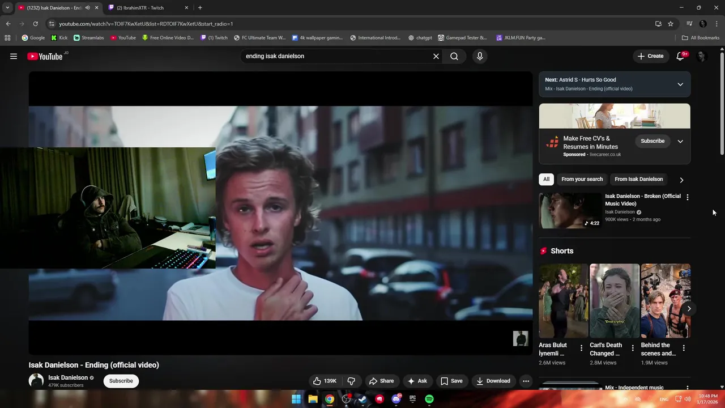Screen dimensions: 725x408
Task: Click the address bar URL
Action: [x=146, y=24]
